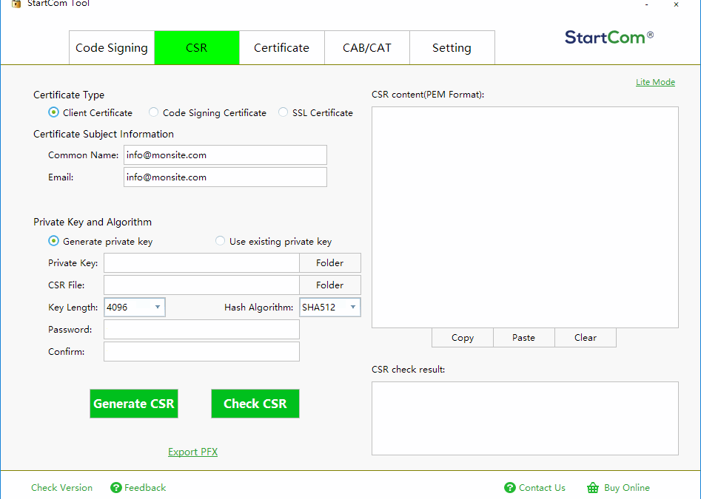
Task: Open the Setting tab
Action: (452, 48)
